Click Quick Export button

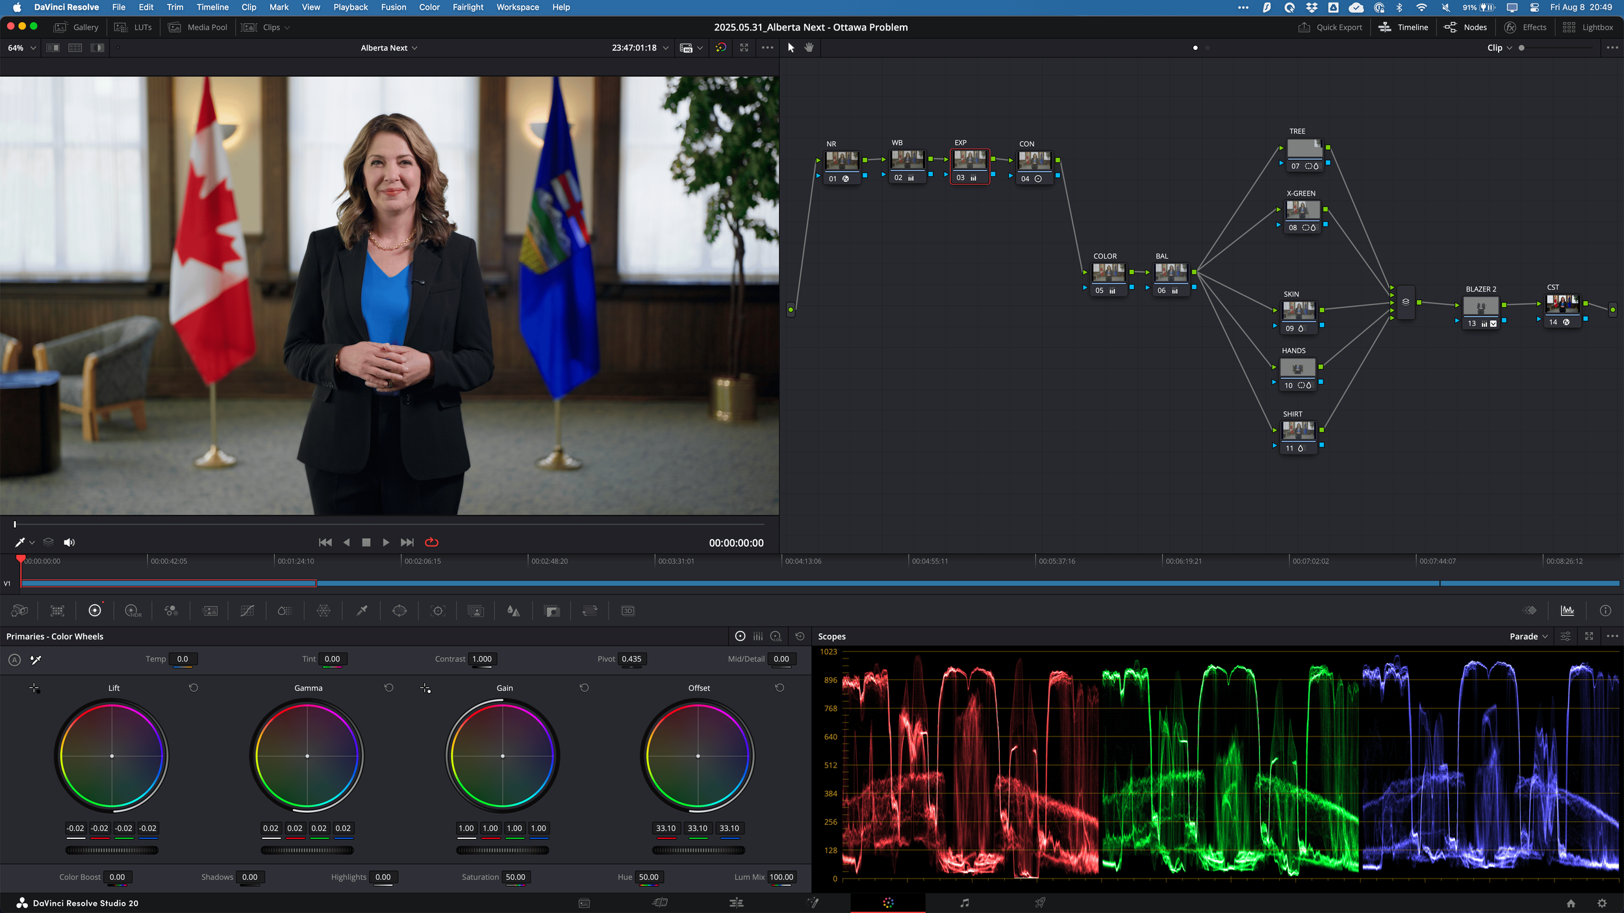pyautogui.click(x=1330, y=27)
